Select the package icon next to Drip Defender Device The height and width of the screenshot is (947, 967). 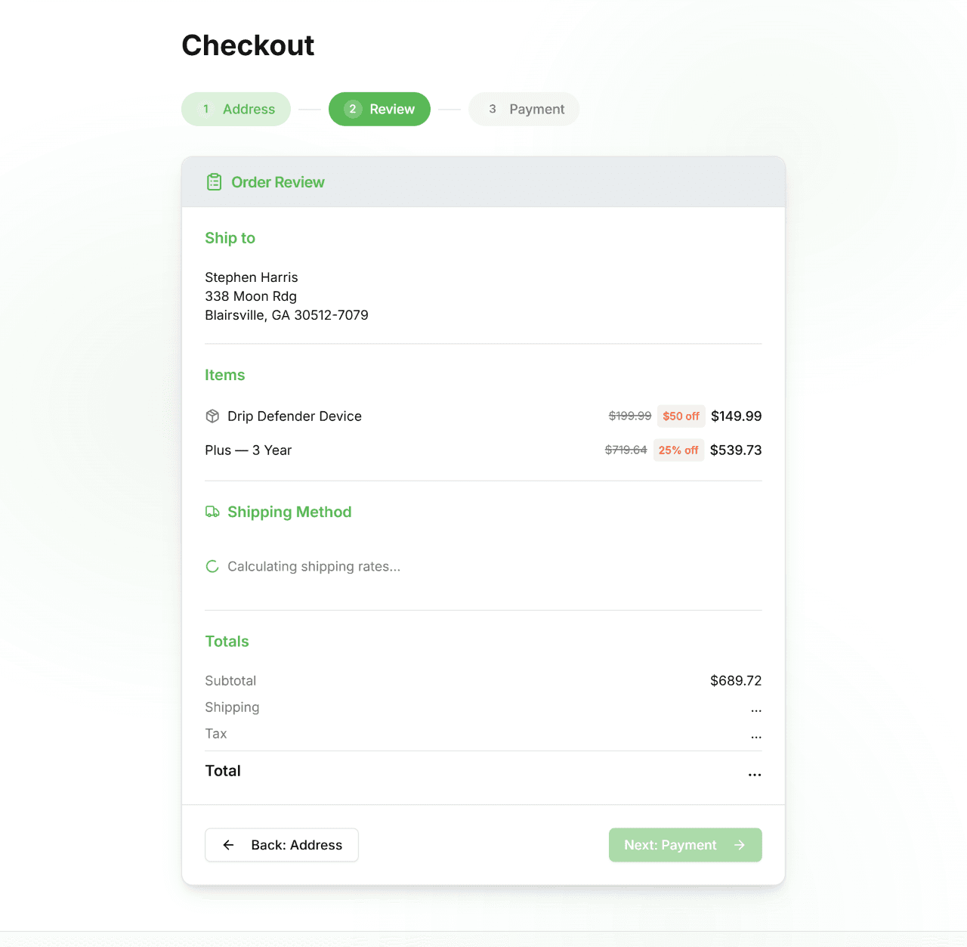click(212, 416)
